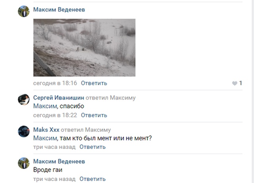The height and width of the screenshot is (183, 254).
Task: Open the Максим Веденеев name link above 'Вроде гаи'
Action: pyautogui.click(x=59, y=161)
